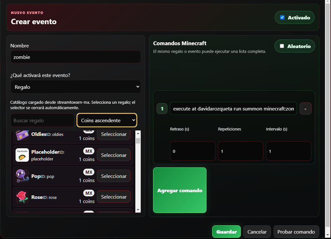Select the Pop gift
Screen dimensions: 331x239
pyautogui.click(x=114, y=176)
